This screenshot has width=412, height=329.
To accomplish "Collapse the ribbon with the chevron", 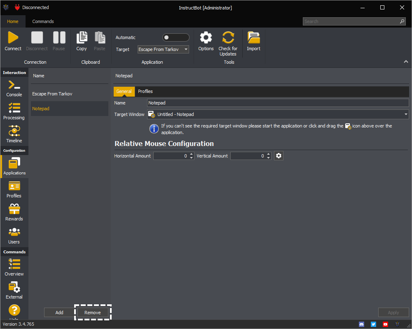I will (x=406, y=62).
